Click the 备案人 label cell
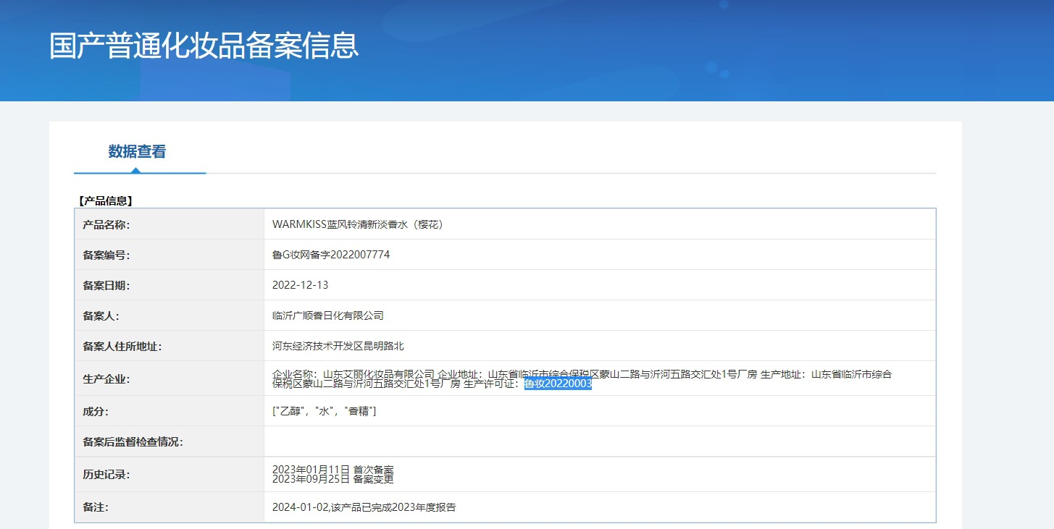This screenshot has height=529, width=1054. click(170, 316)
